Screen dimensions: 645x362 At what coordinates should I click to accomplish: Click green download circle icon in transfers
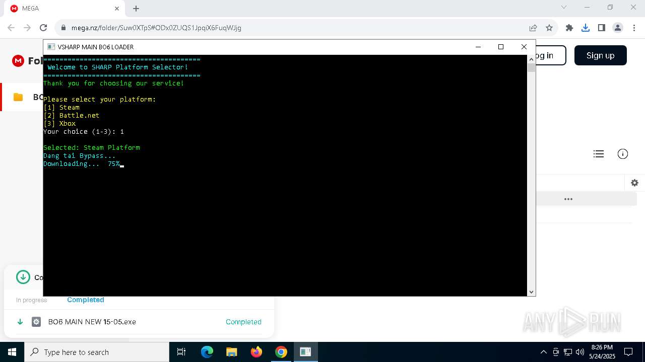(23, 277)
